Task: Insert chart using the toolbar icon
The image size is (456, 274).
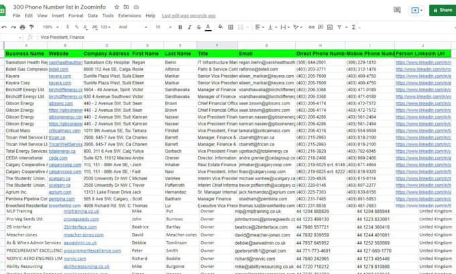Action: pyautogui.click(x=330, y=27)
